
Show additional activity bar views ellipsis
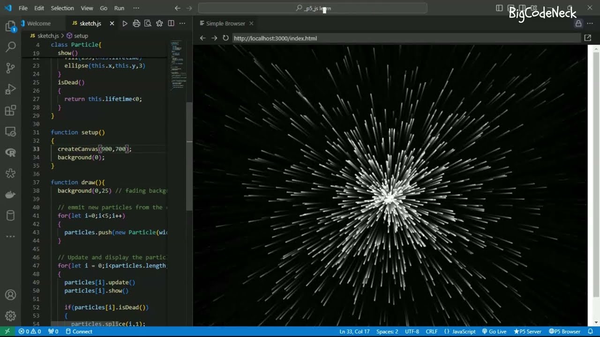click(10, 237)
